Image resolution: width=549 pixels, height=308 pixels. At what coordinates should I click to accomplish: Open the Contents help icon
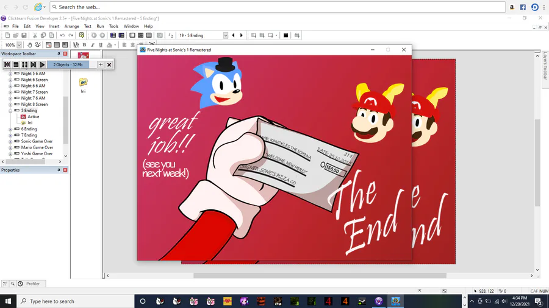point(82,35)
